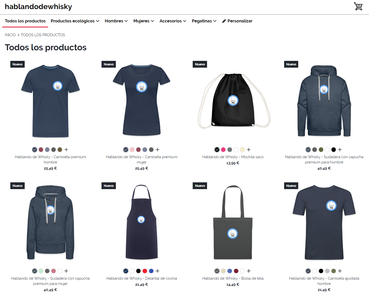This screenshot has width=369, height=295.
Task: Expand the Hombres dropdown menu
Action: tap(116, 21)
